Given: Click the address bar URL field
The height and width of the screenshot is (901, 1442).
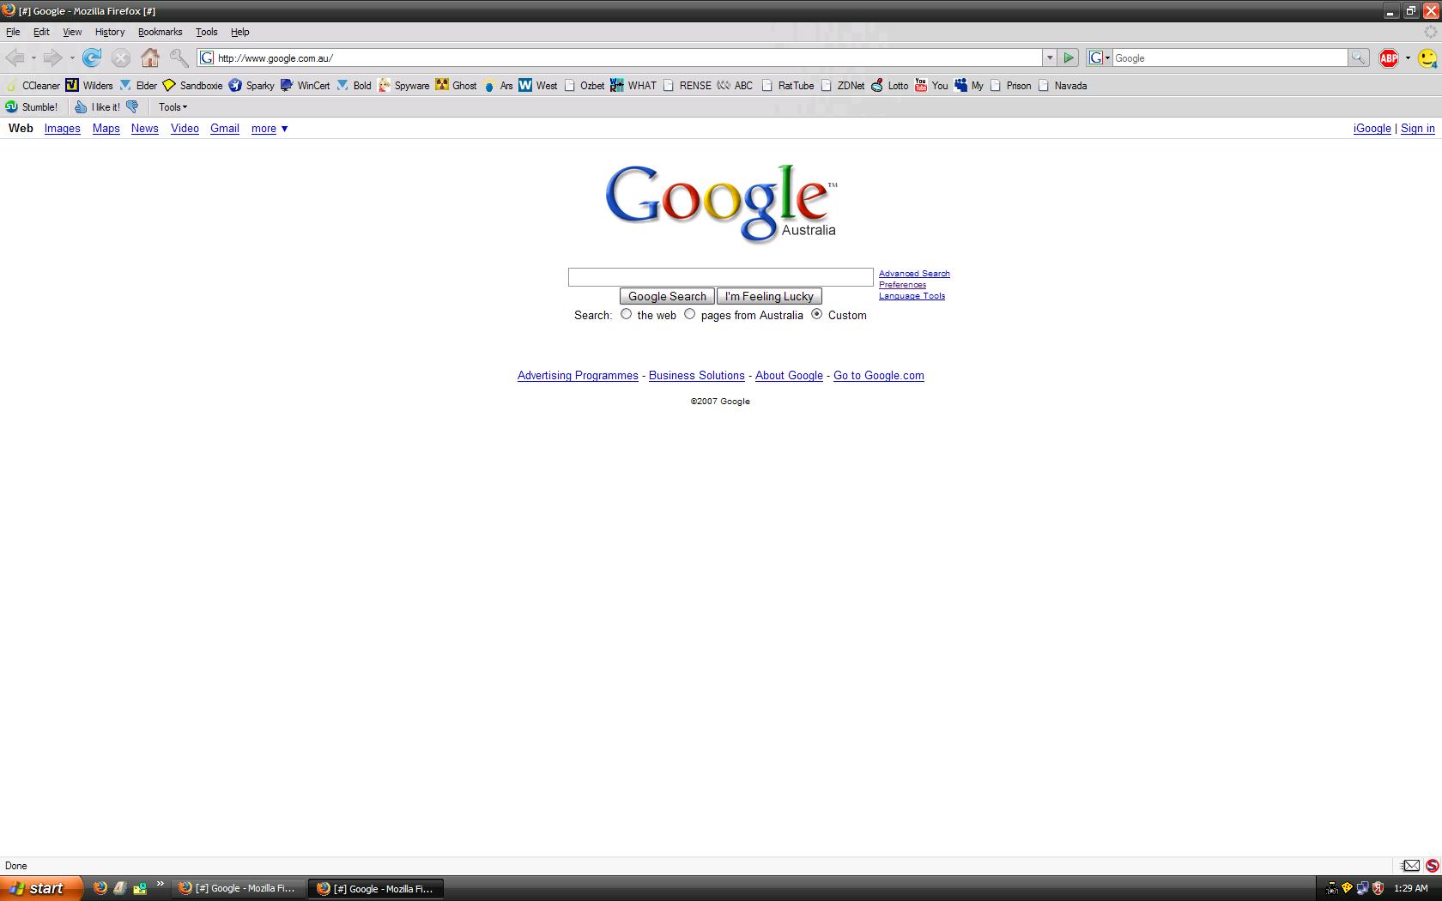Looking at the screenshot, I should pyautogui.click(x=620, y=57).
